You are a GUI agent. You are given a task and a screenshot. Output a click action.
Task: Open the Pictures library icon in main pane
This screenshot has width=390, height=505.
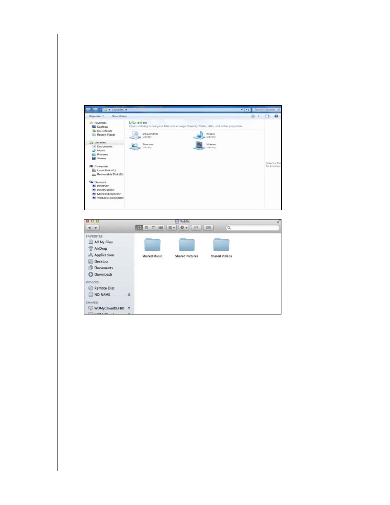[x=135, y=146]
